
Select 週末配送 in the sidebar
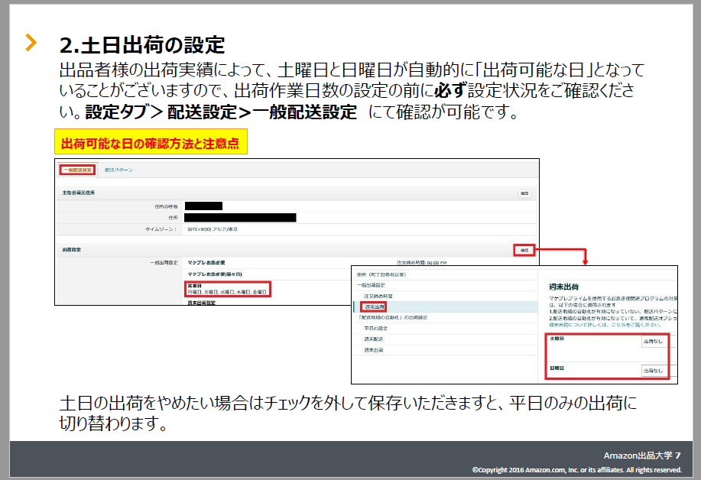374,339
